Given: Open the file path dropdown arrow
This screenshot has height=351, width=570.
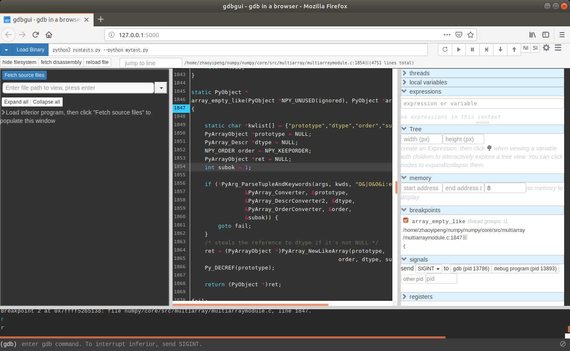Looking at the screenshot, I should point(161,88).
